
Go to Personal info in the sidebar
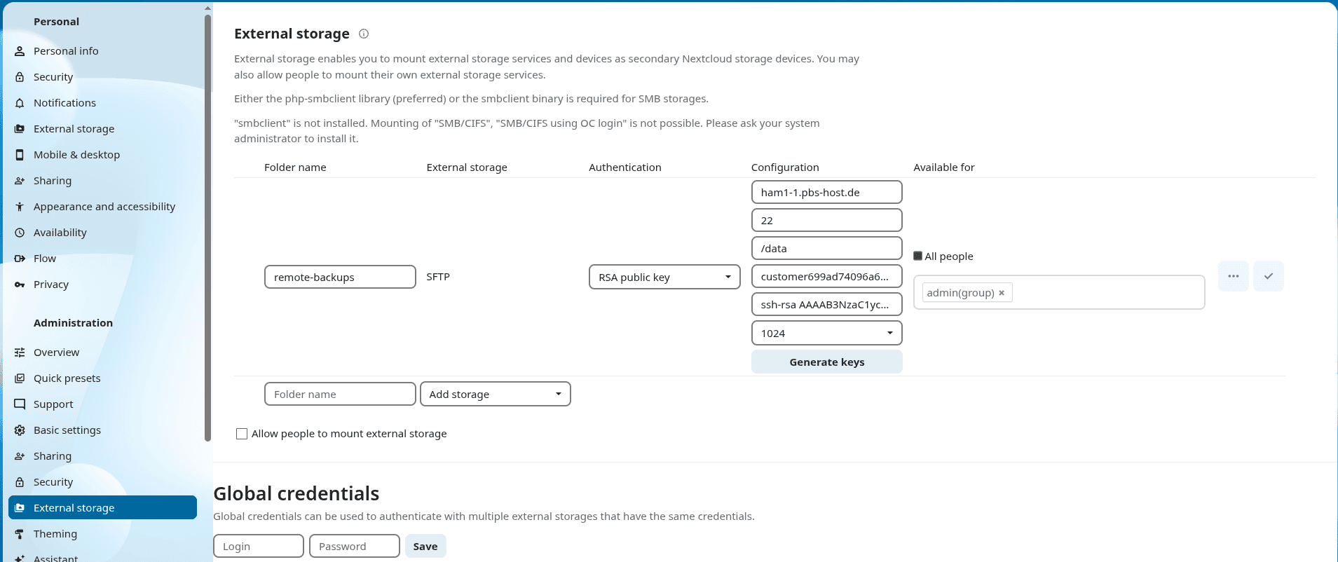66,51
